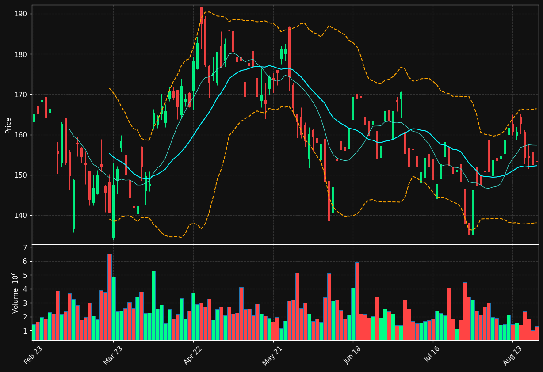543x372 pixels.
Task: Click the Mar 23 date label
Action: [x=113, y=356]
